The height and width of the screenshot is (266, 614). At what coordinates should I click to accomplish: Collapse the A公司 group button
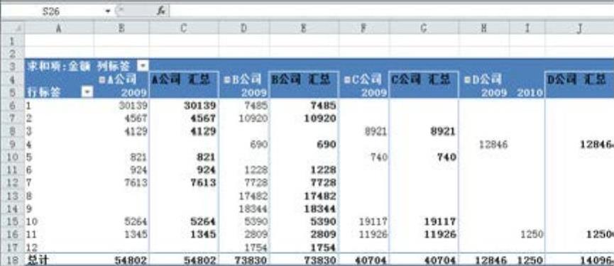click(x=102, y=79)
